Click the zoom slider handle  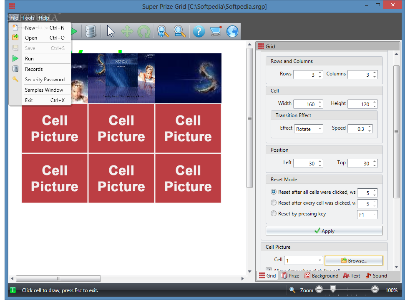[x=333, y=289]
